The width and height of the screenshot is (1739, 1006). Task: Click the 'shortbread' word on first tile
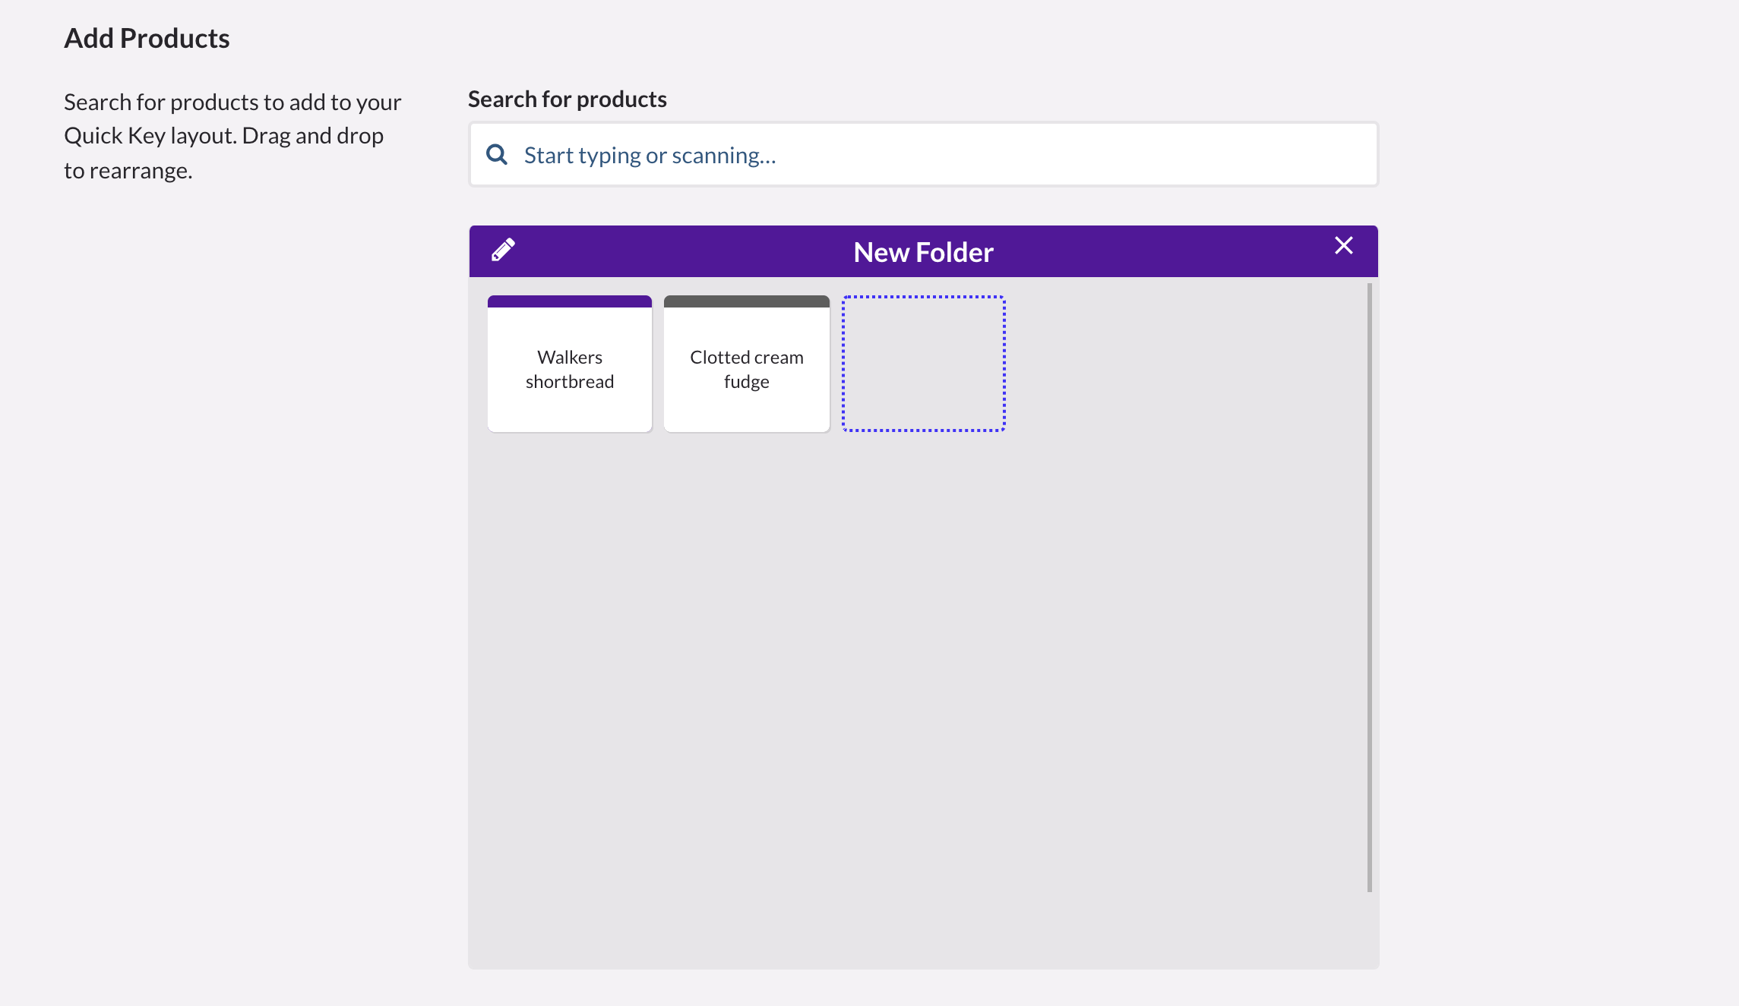pyautogui.click(x=570, y=382)
